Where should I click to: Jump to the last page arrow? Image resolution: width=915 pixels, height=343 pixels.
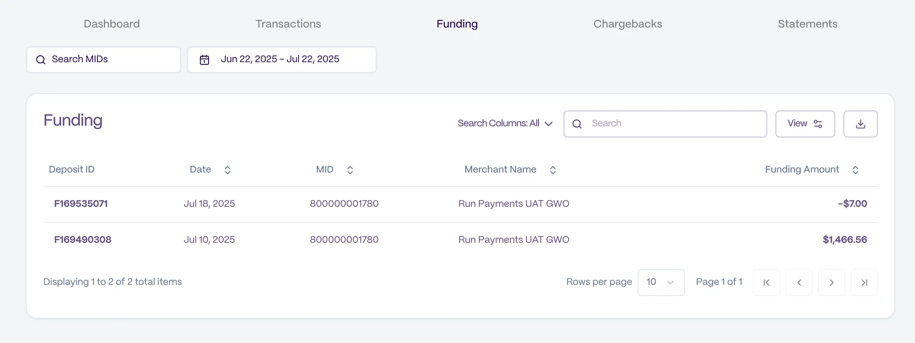click(x=864, y=282)
